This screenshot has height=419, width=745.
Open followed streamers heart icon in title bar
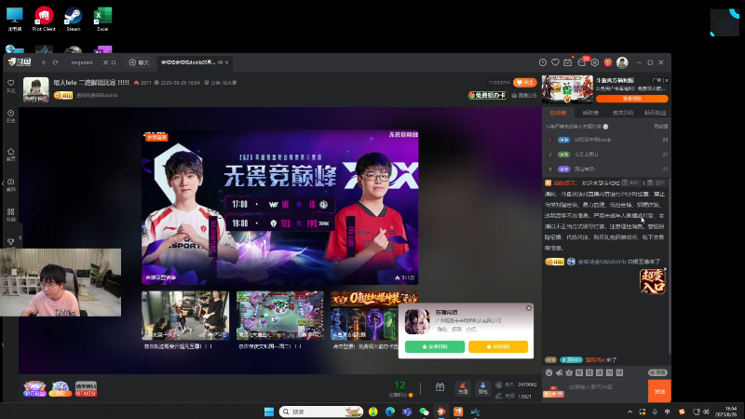(x=555, y=62)
